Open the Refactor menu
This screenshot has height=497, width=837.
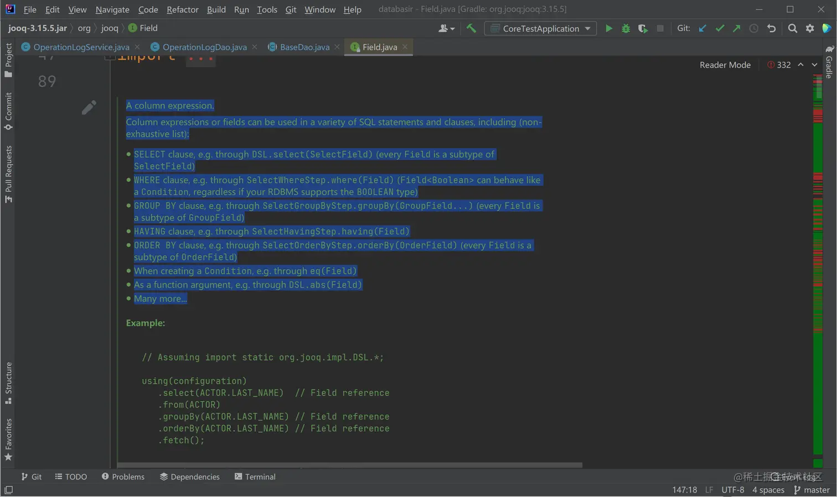183,9
